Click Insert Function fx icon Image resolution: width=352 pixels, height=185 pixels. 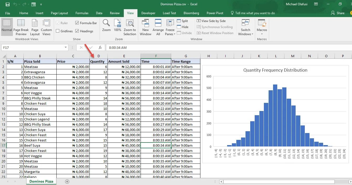pyautogui.click(x=100, y=47)
